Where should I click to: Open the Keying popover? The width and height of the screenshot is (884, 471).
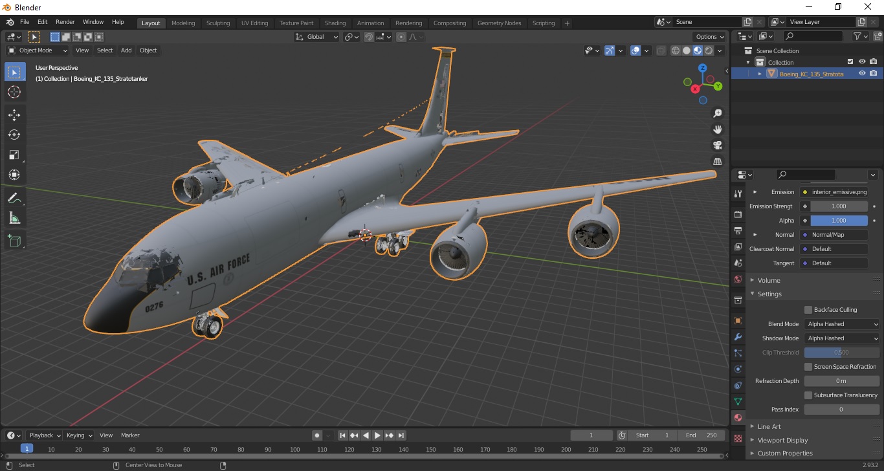(x=79, y=435)
